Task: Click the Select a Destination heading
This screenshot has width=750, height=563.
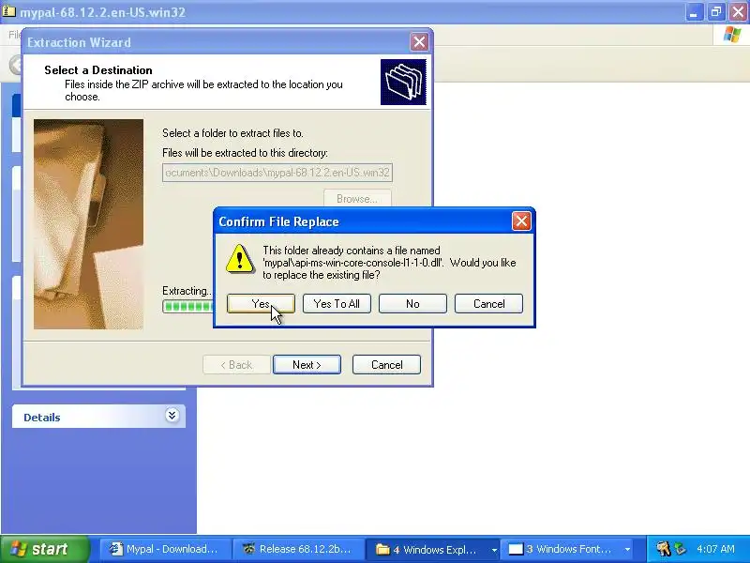Action: 98,69
